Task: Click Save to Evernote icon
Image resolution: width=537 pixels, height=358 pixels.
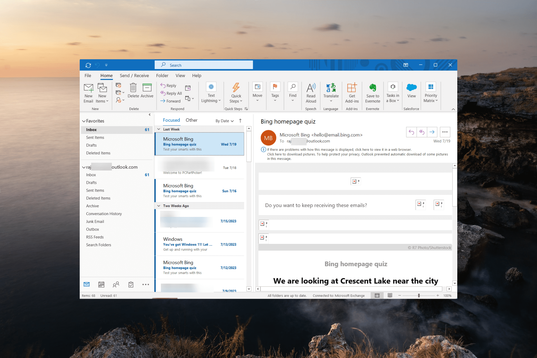Action: (x=373, y=88)
